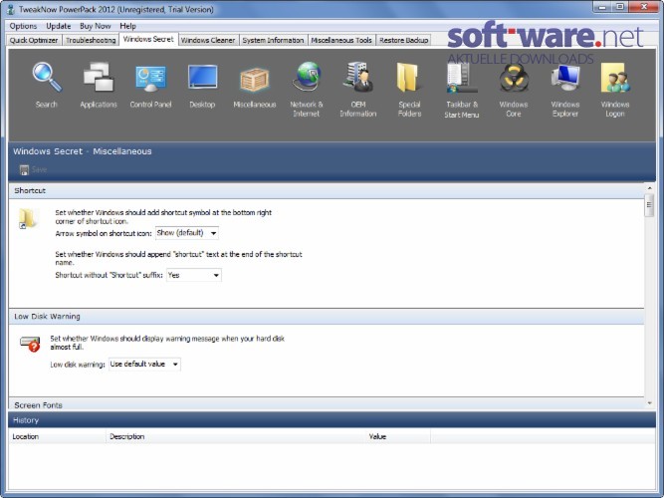Select the Control Panel category icon
The width and height of the screenshot is (664, 498).
pos(150,79)
